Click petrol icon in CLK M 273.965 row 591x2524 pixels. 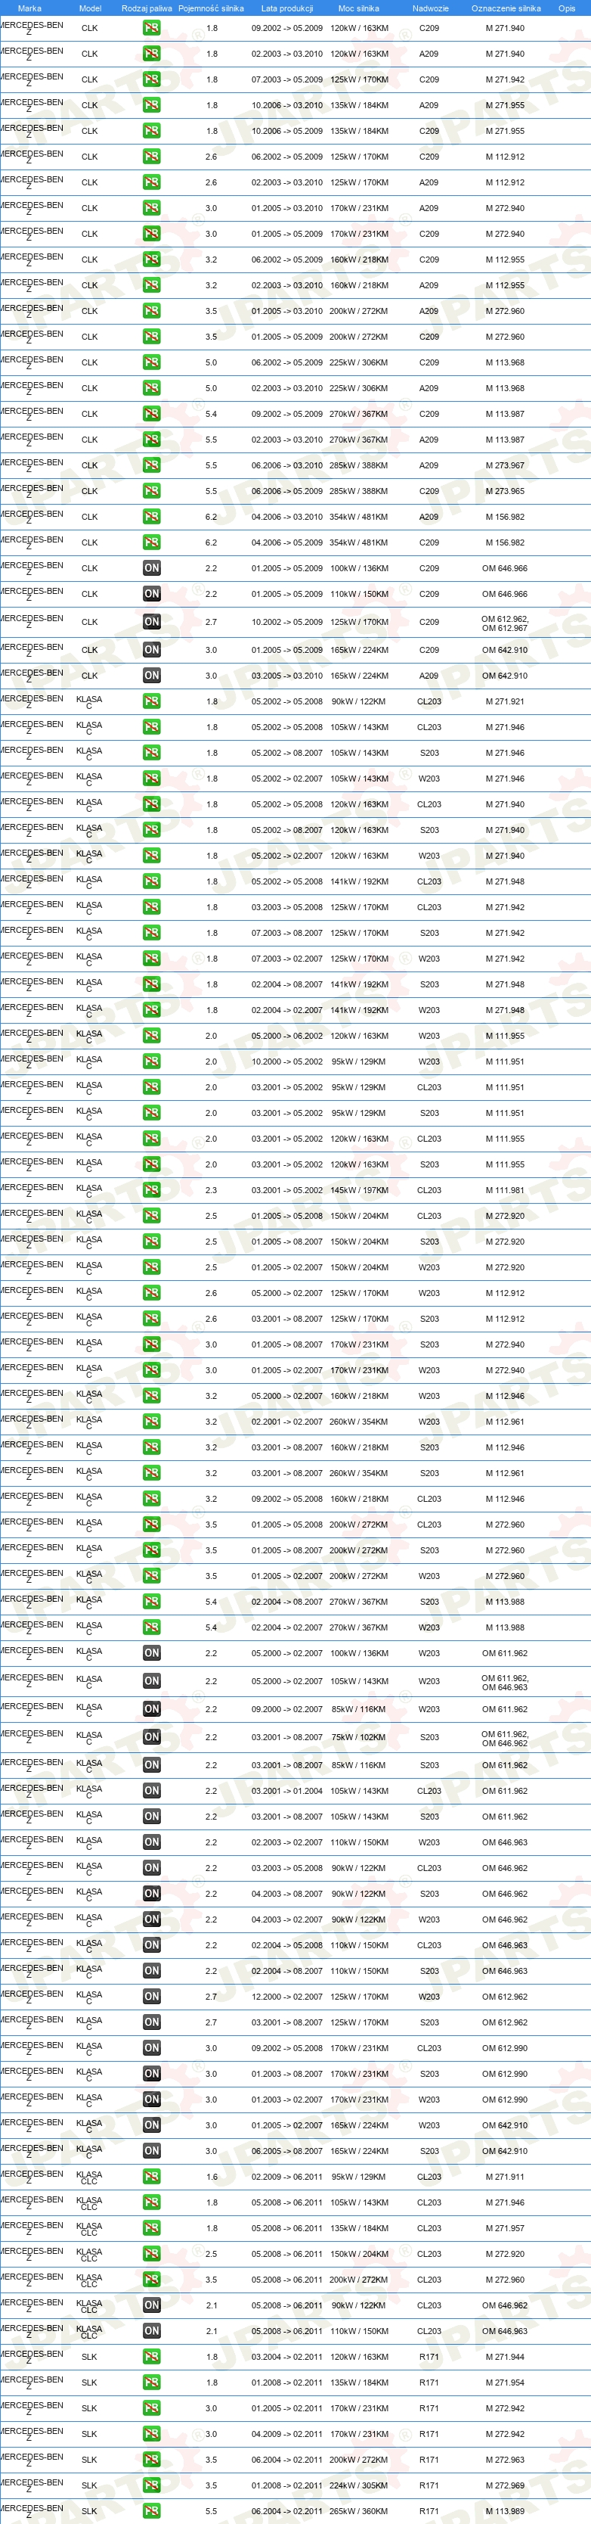[152, 491]
